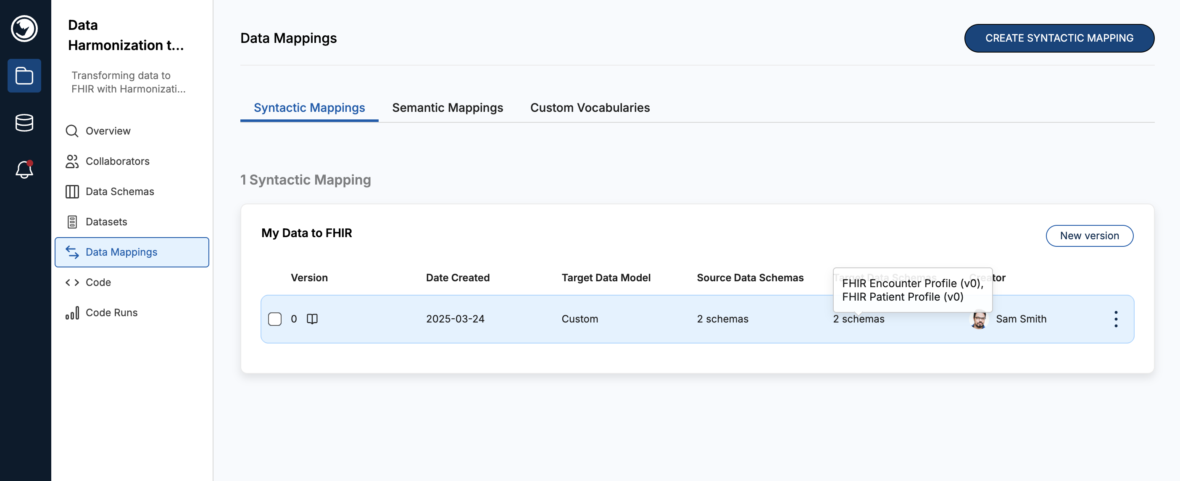Click the Code angle-brackets icon
This screenshot has width=1180, height=481.
(x=72, y=283)
